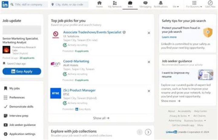Click Job seeker guidance video icon
Viewport: 218px width, 140px height.
pos(5,125)
